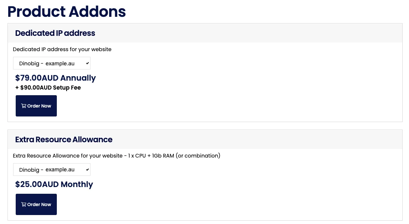Click the $90.00AUD Setup Fee text
The image size is (409, 224).
click(x=48, y=88)
